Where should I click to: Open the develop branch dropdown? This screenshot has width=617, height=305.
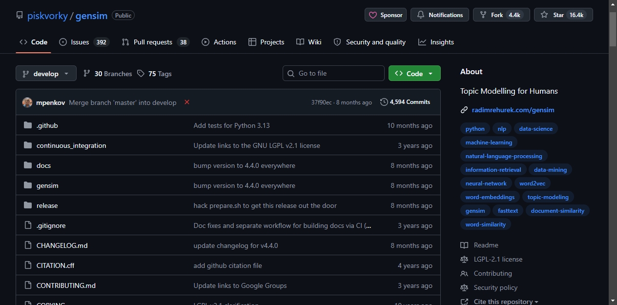pyautogui.click(x=46, y=73)
